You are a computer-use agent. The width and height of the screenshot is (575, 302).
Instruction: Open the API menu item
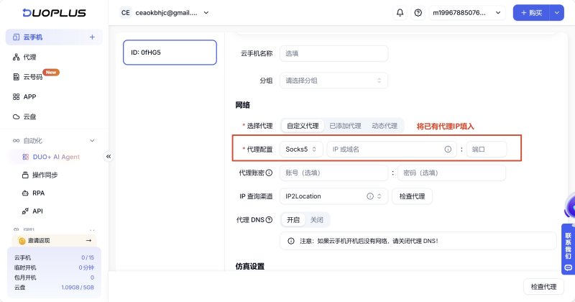point(37,211)
